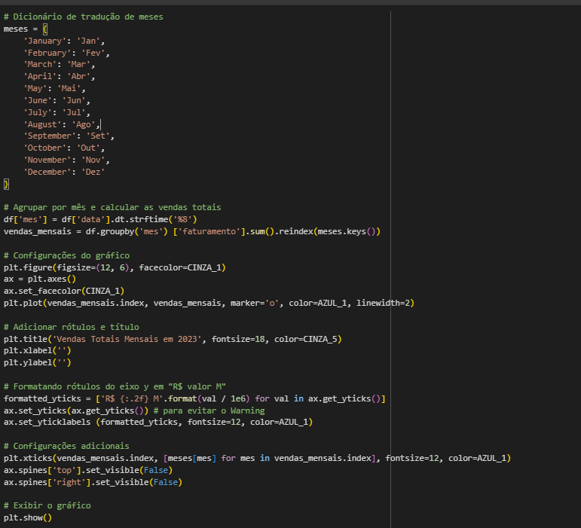The height and width of the screenshot is (528, 581).
Task: Click the comment '# Configurações do gráfico'
Action: pos(67,255)
